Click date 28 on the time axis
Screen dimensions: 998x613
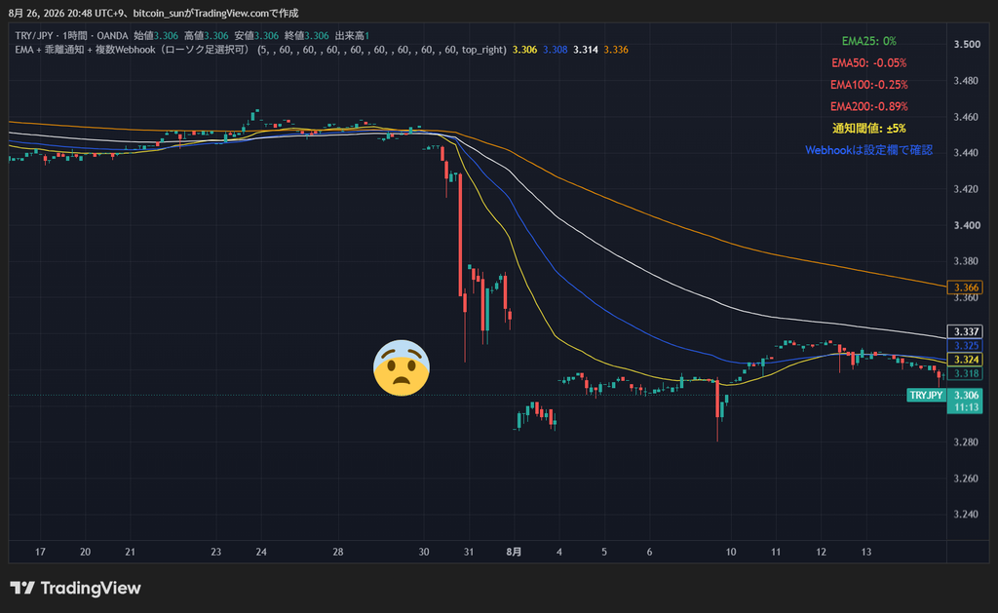(x=338, y=552)
